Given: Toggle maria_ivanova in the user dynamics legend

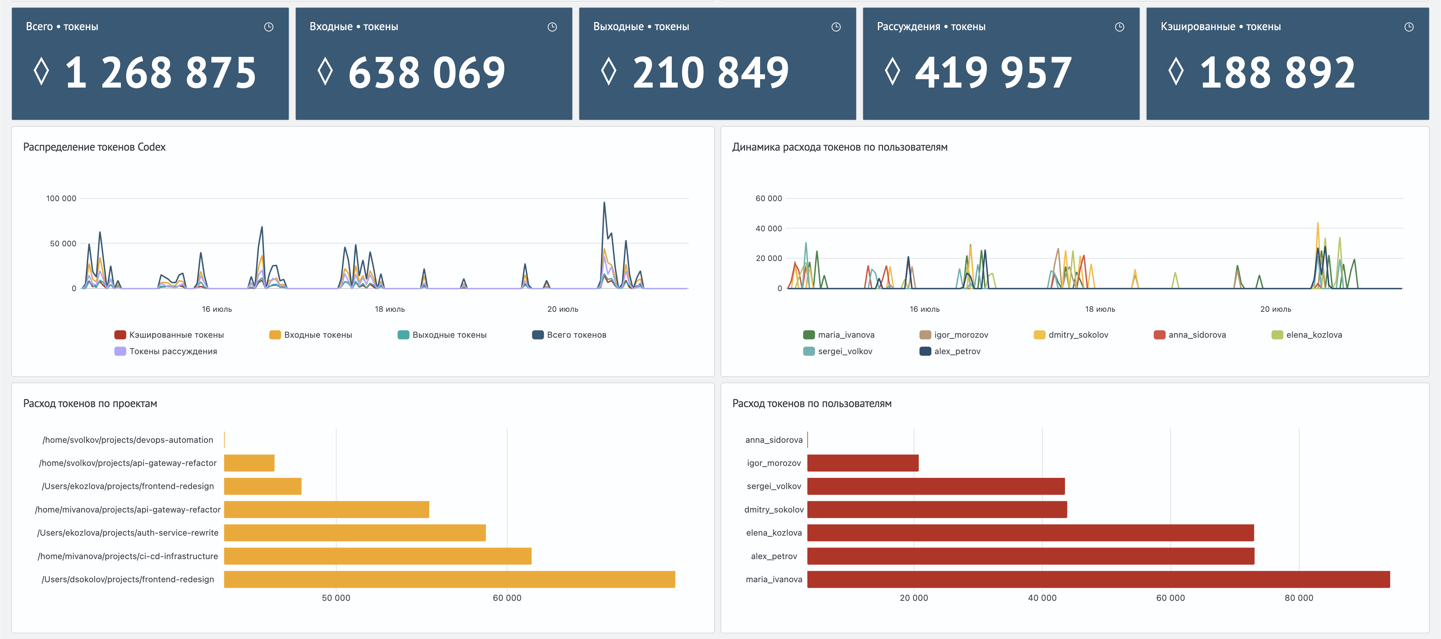Looking at the screenshot, I should [x=839, y=335].
